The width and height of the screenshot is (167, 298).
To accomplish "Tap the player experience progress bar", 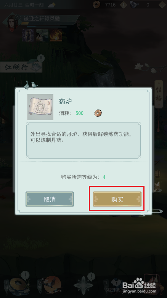I will pyautogui.click(x=49, y=24).
